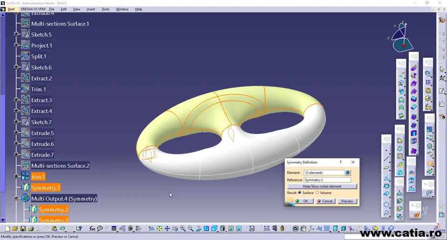Select Multi-sections Surface.2 in the tree

[x=60, y=166]
